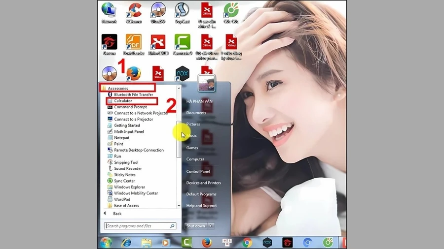The width and height of the screenshot is (444, 249).
Task: Open Foxit Reader desktop shortcut
Action: (134, 45)
